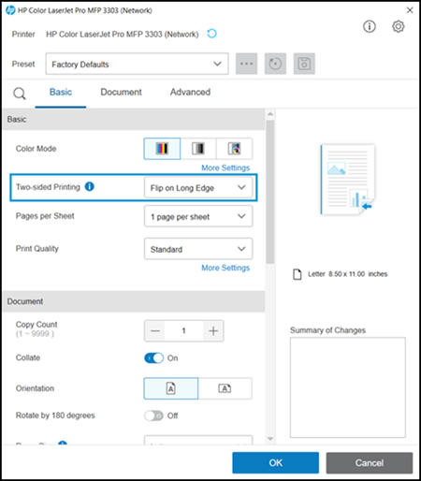This screenshot has height=481, width=421.
Task: Toggle Rotate by 180 degrees switch
Action: (153, 415)
